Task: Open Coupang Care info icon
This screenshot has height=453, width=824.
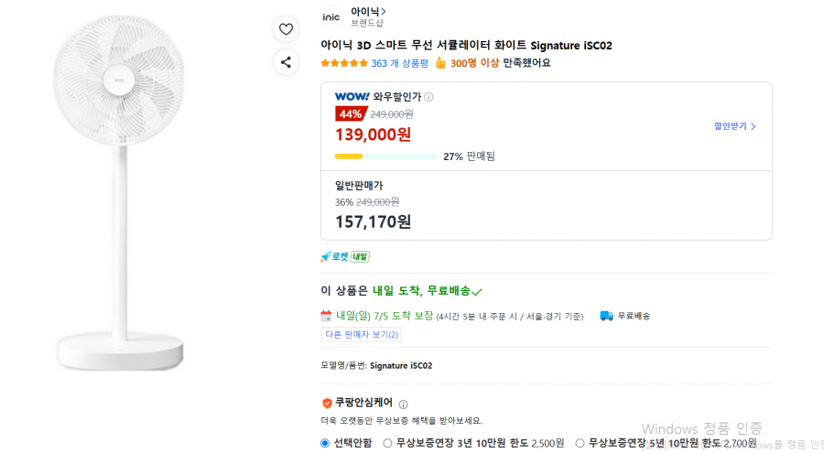Action: (x=403, y=404)
